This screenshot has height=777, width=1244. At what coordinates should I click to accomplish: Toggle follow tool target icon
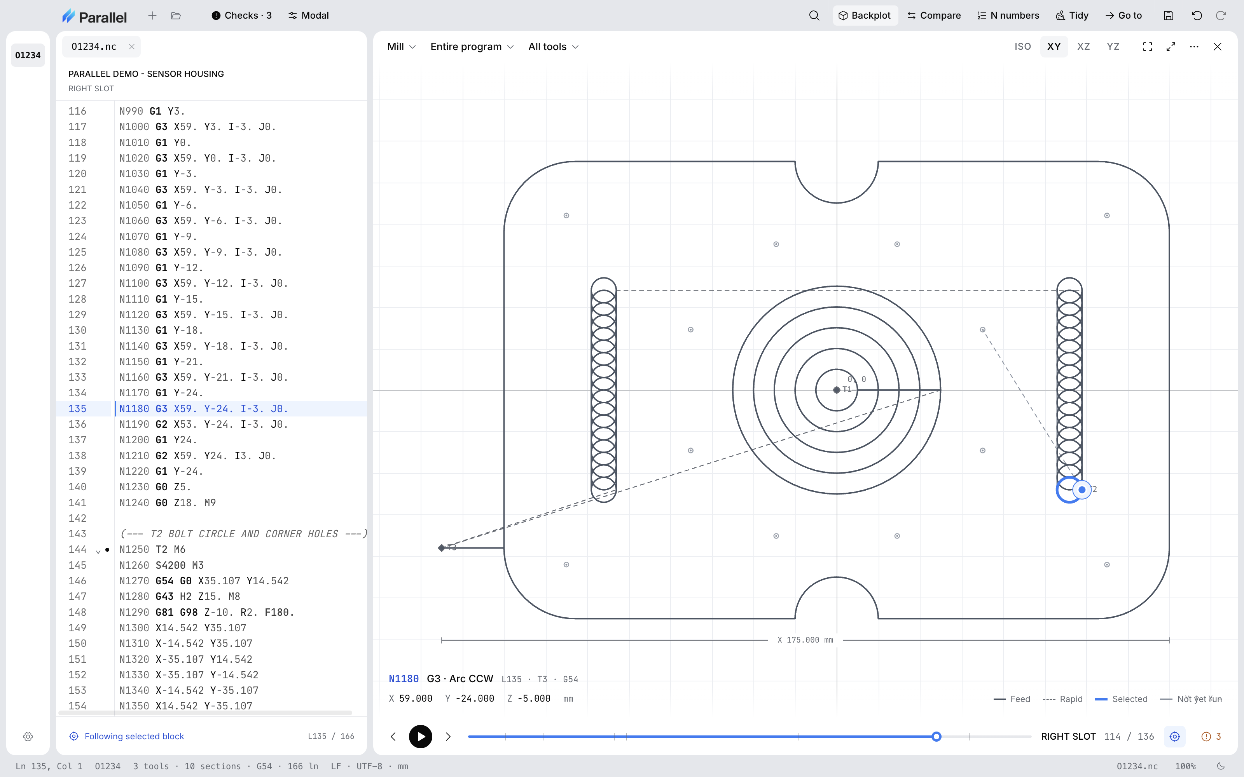[x=1174, y=737]
